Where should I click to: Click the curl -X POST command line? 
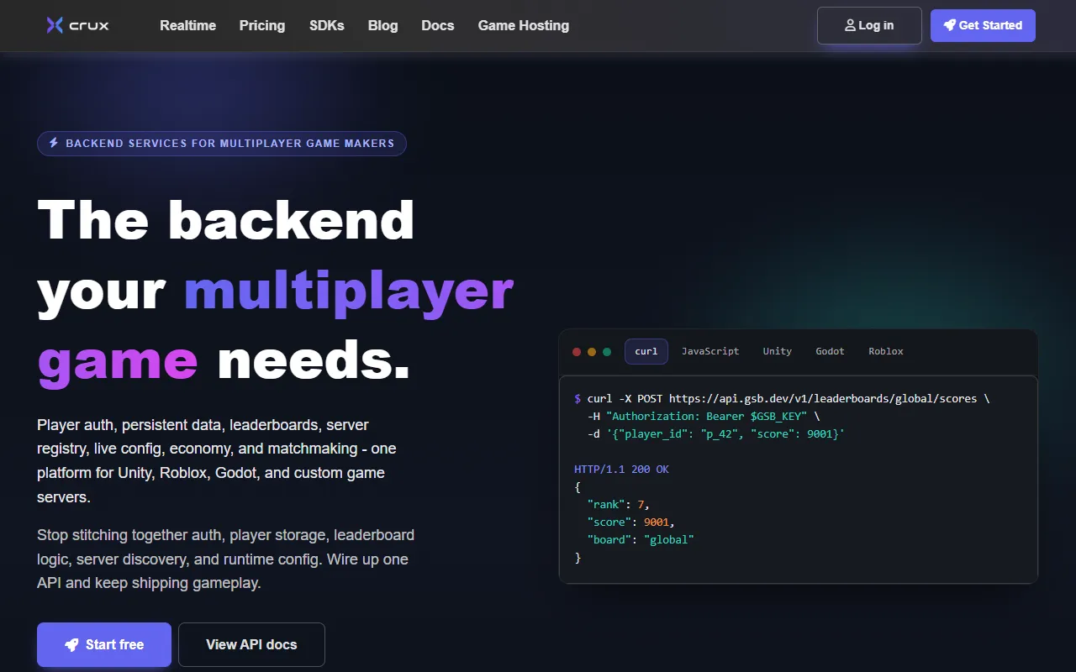tap(782, 399)
